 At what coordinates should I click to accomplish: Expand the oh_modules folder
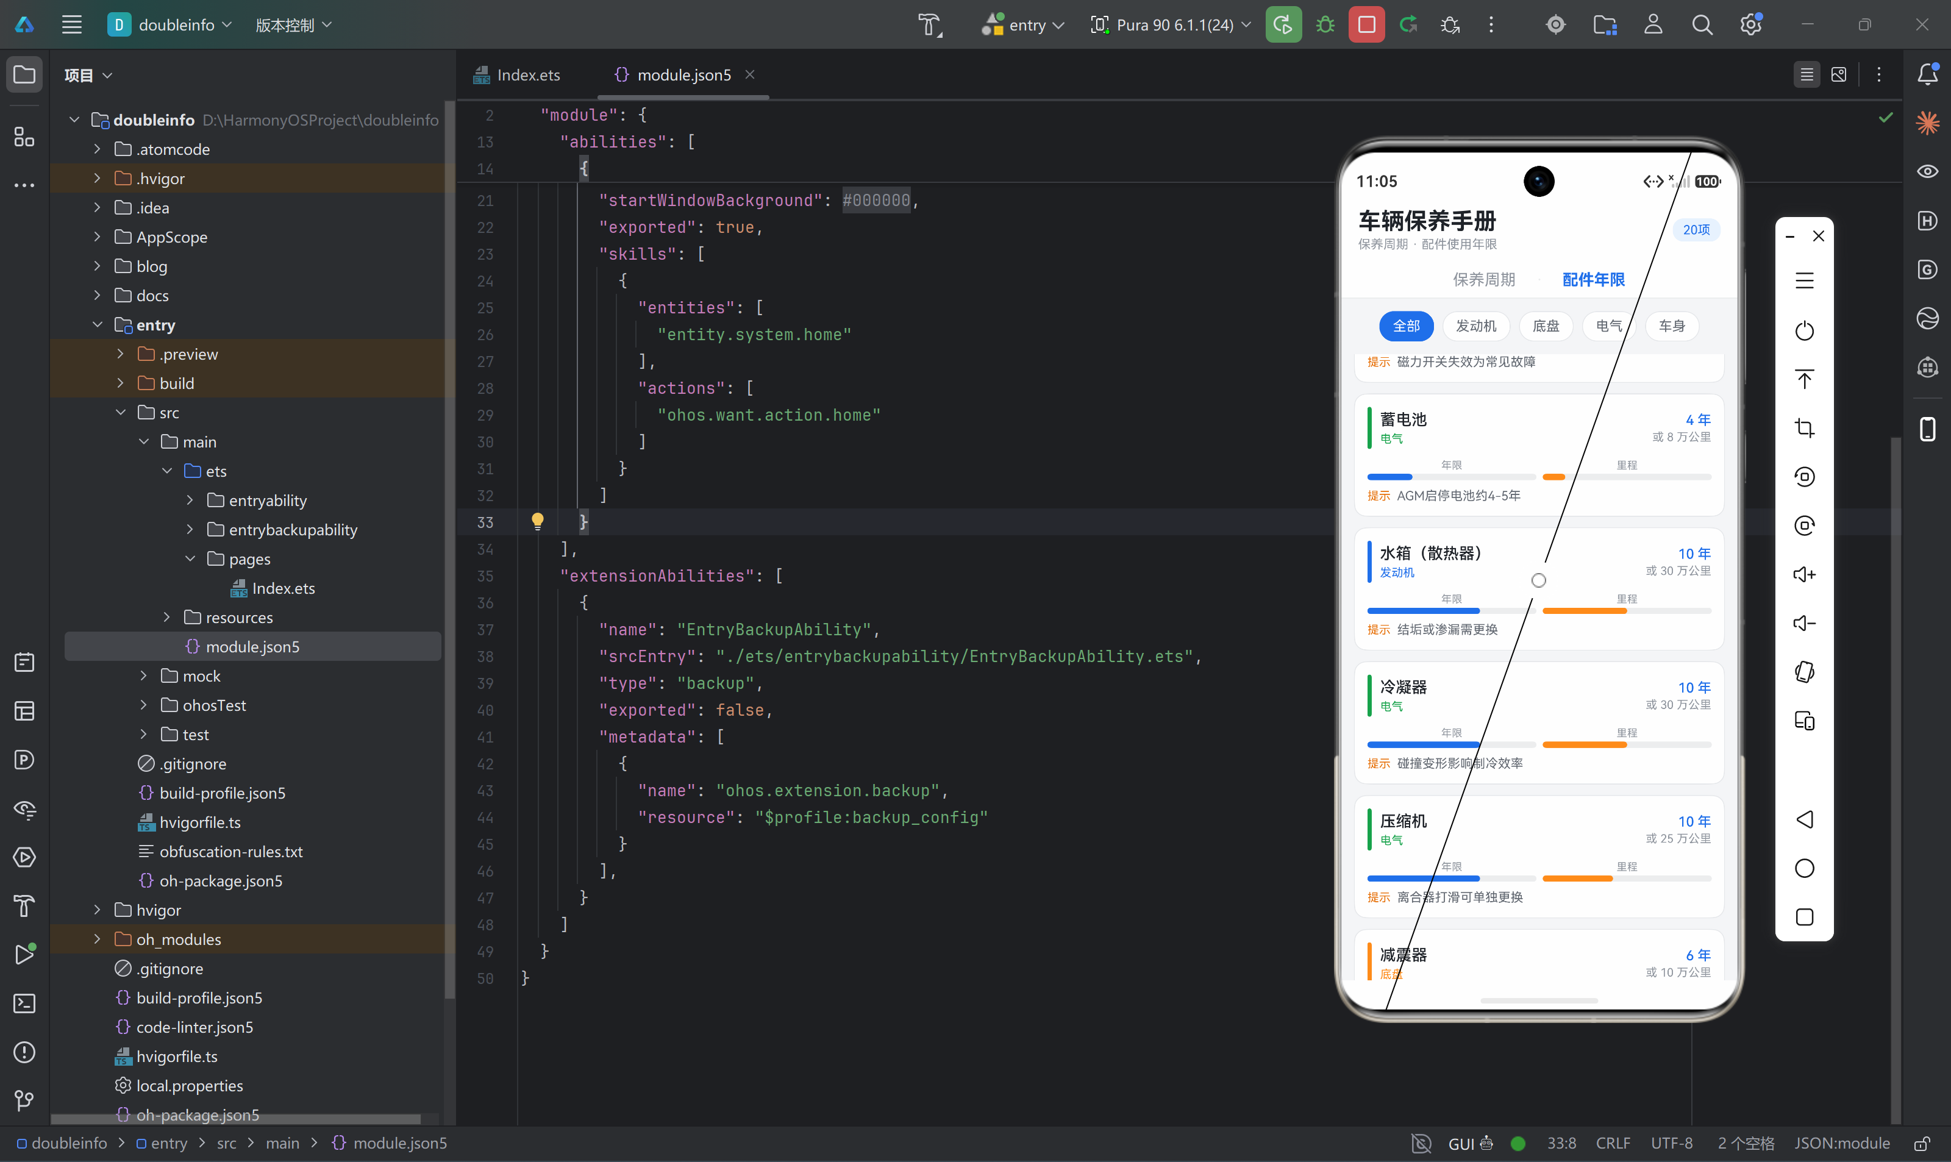(x=97, y=939)
